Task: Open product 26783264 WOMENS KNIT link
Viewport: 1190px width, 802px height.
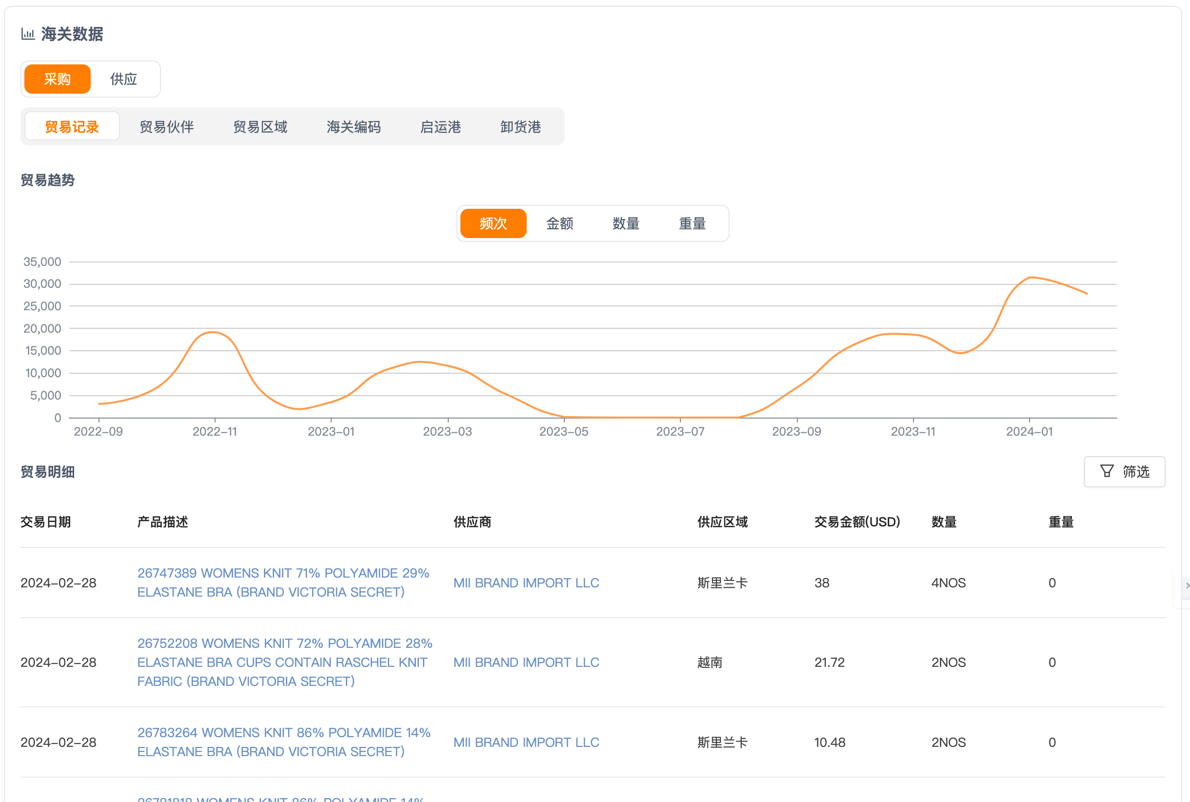Action: coord(284,742)
